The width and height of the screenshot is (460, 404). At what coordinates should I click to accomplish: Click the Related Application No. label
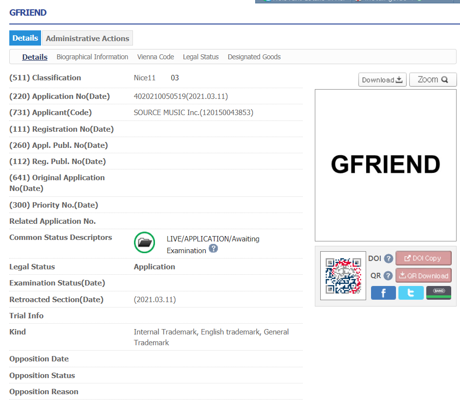[x=52, y=221]
